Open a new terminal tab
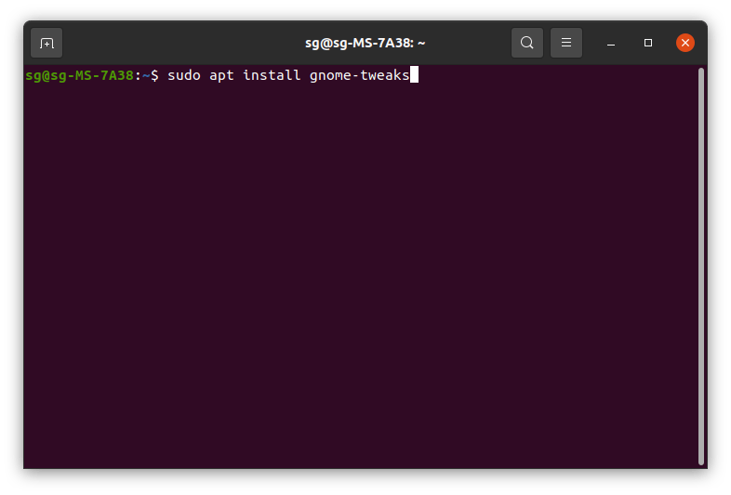This screenshot has height=495, width=731. 47,43
